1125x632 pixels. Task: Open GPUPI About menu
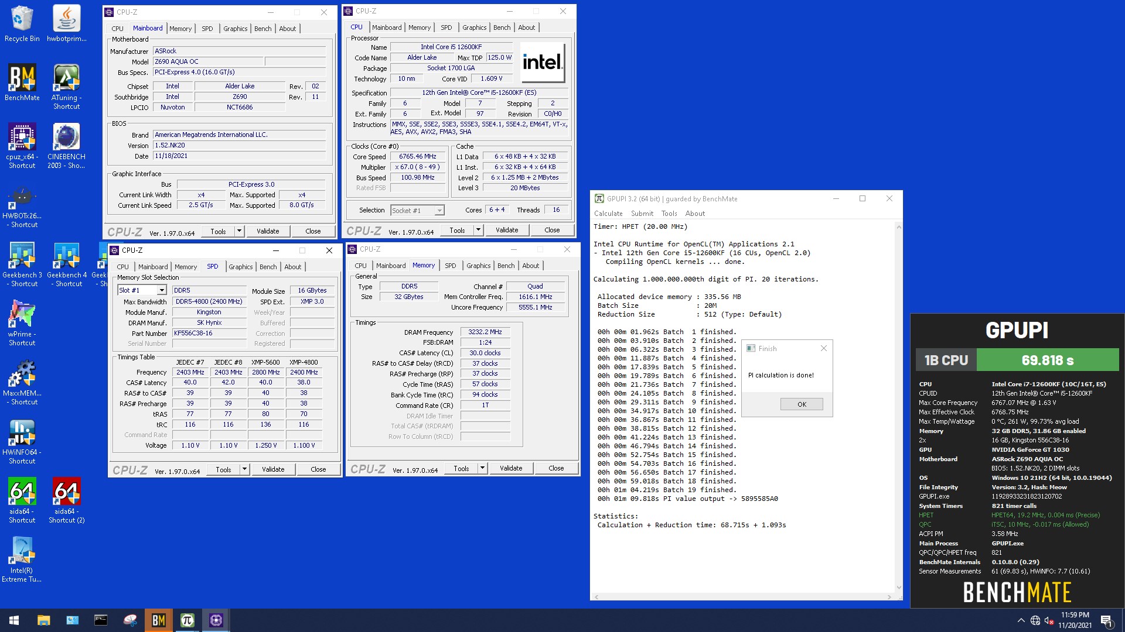695,214
